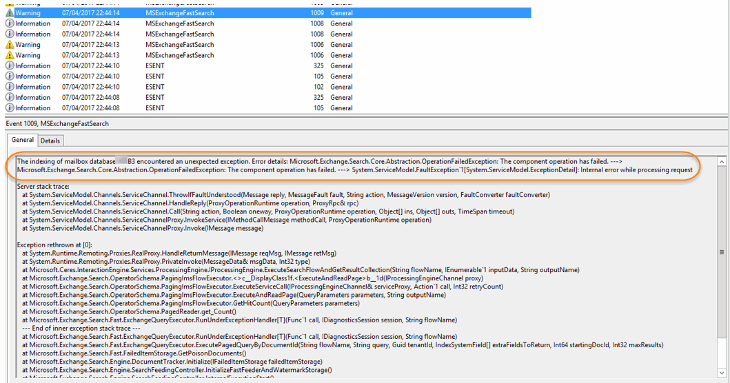The image size is (730, 383).
Task: Click the GetPoisonDocuments() stack trace line
Action: click(134, 353)
